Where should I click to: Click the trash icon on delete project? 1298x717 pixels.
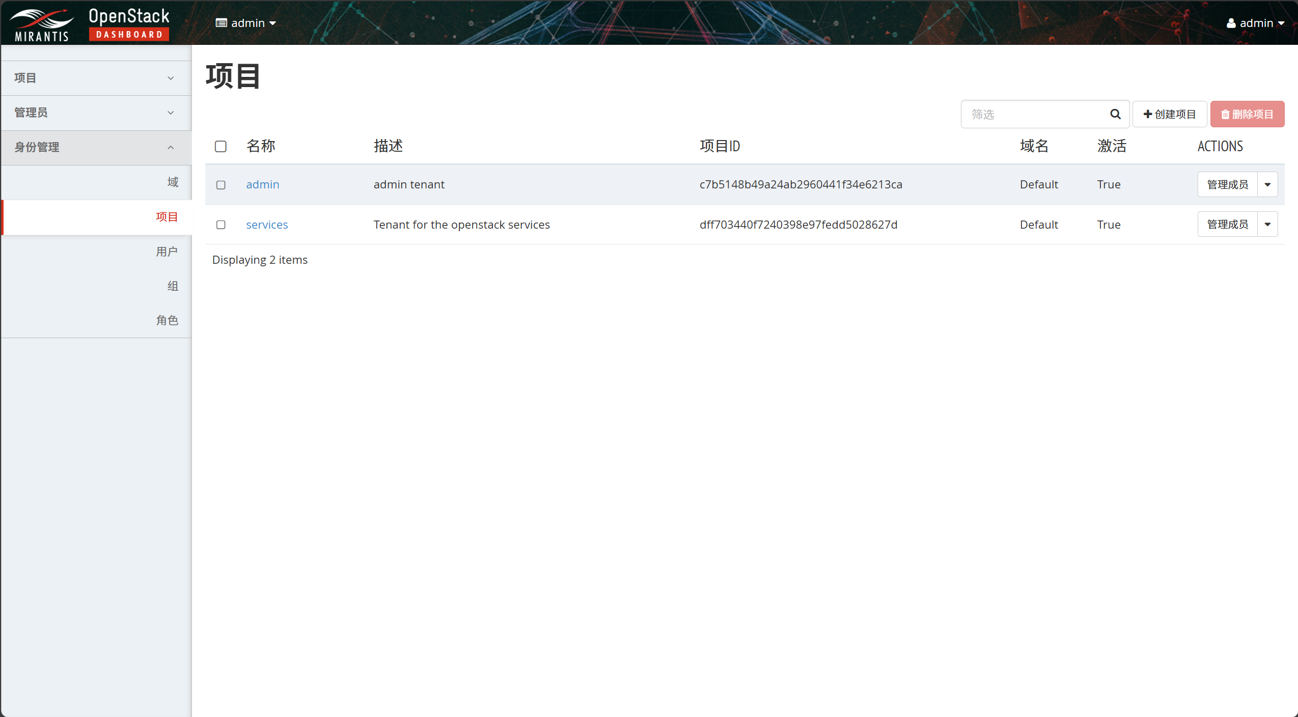[x=1225, y=115]
